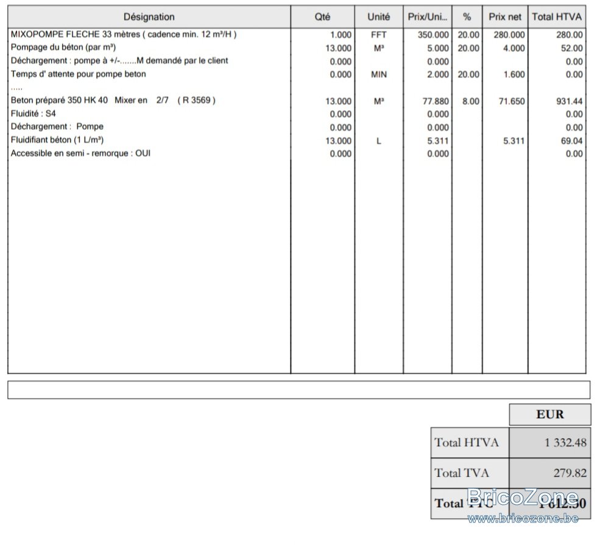Click unit 'L' in the Fluidifiant béton row

pos(379,141)
